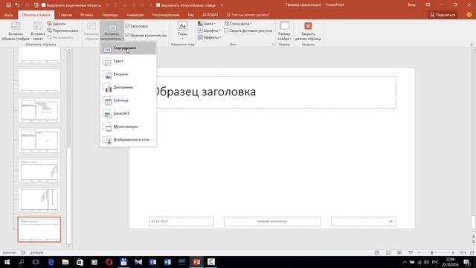
Task: Choose Рисунок placeholder from menu
Action: tap(128, 74)
